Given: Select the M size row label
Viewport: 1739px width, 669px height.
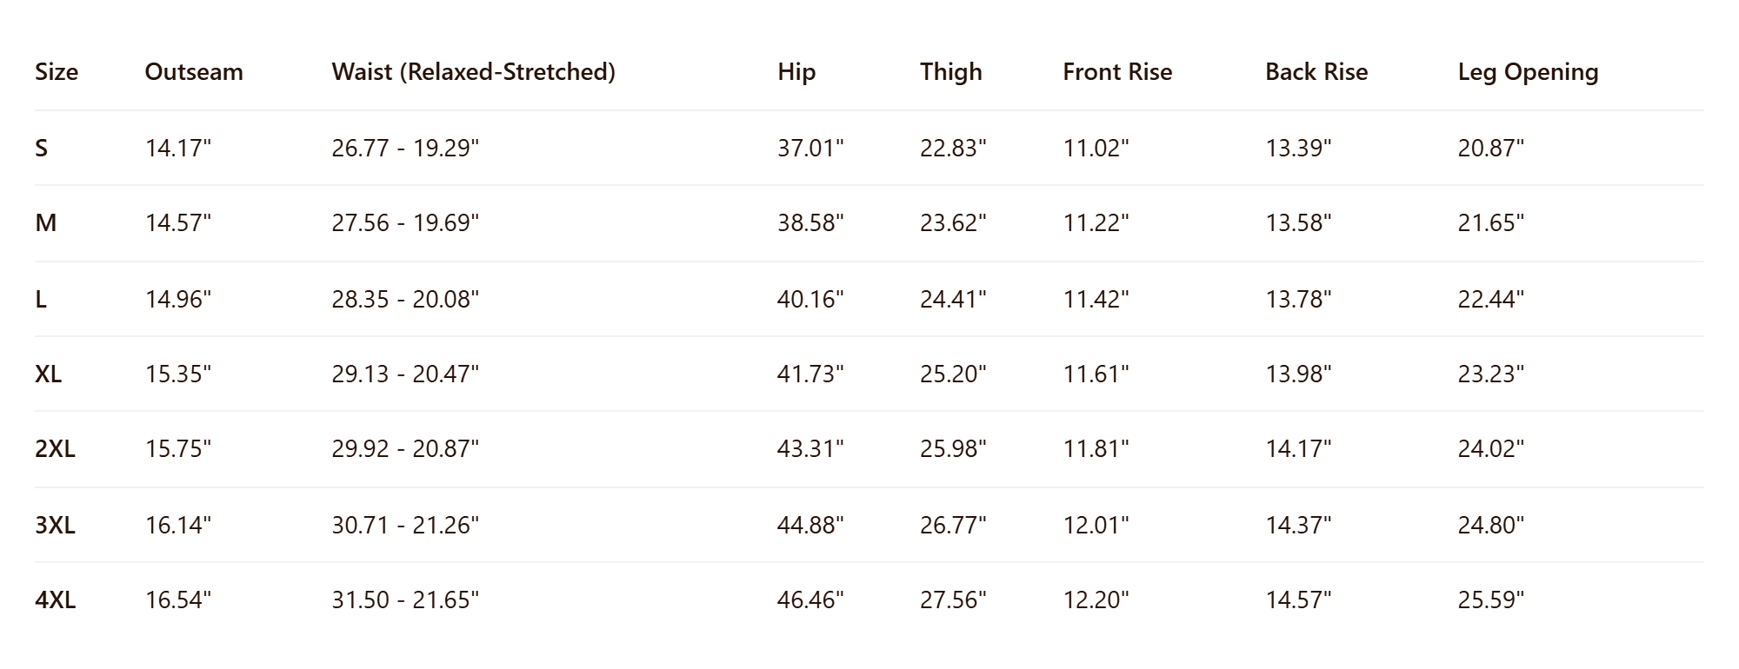Looking at the screenshot, I should [x=46, y=222].
